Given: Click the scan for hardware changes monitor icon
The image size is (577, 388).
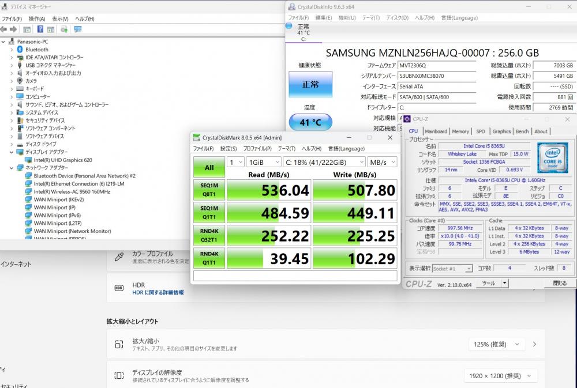Looking at the screenshot, I should point(78,29).
